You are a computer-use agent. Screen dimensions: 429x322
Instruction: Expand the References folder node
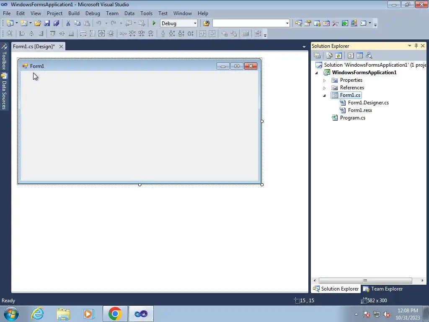tap(325, 88)
